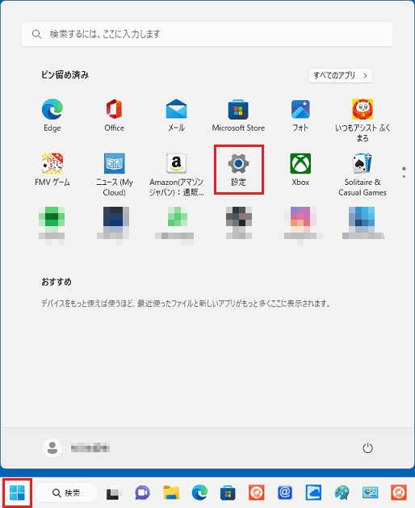This screenshot has height=508, width=415.
Task: Click orange icon left of the @ icon
Action: click(257, 493)
